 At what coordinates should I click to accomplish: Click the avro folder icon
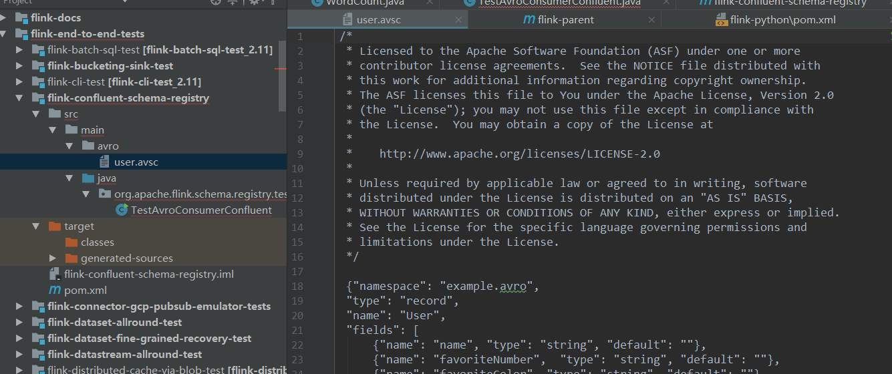(88, 146)
